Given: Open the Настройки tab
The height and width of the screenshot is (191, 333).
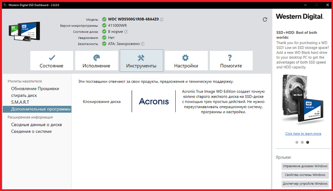Looking at the screenshot, I should click(x=186, y=61).
